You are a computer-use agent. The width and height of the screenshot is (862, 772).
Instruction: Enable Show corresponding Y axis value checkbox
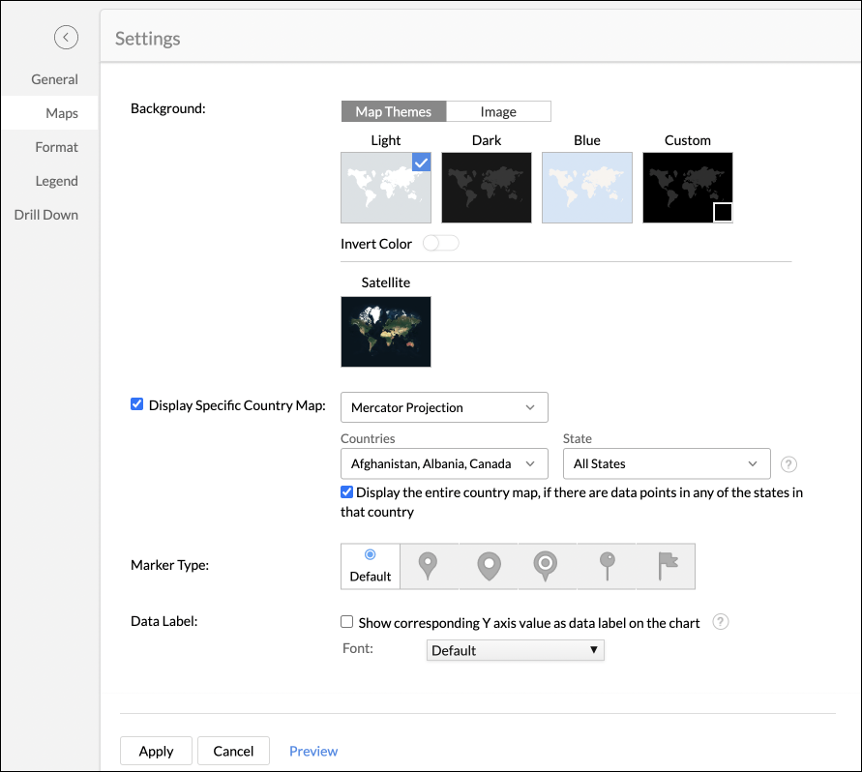tap(347, 622)
